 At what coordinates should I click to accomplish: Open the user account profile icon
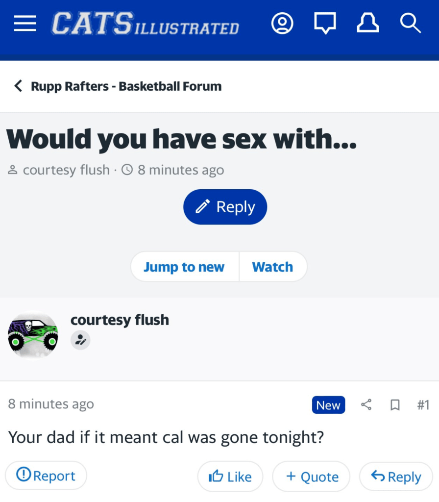click(282, 23)
